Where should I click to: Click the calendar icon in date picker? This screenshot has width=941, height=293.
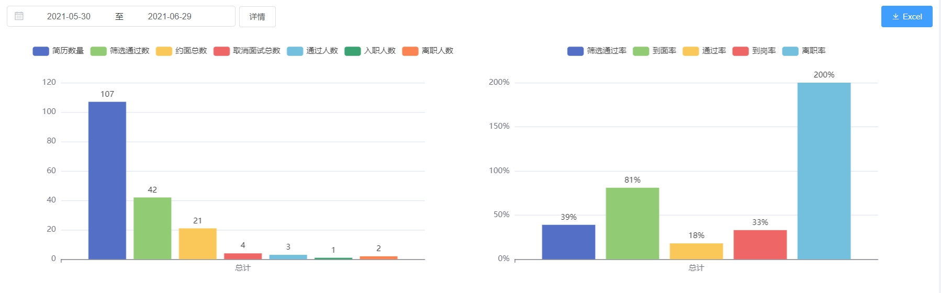click(19, 16)
